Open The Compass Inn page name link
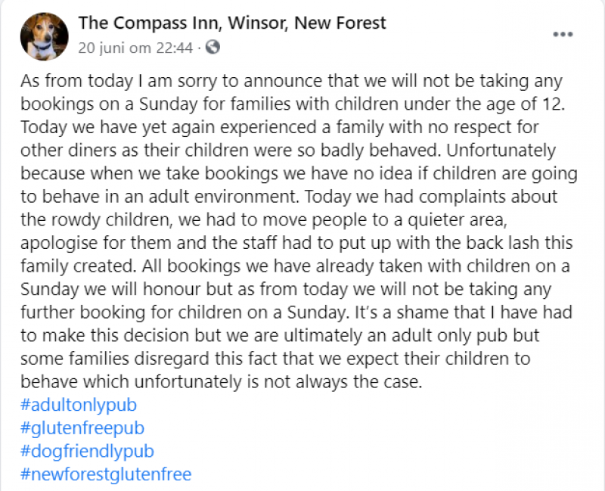The image size is (605, 491). tap(232, 23)
